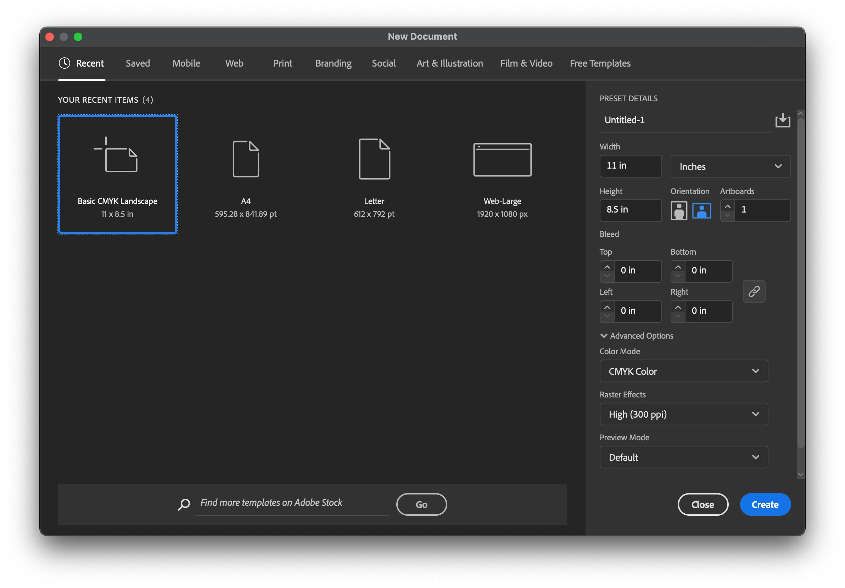Increase the top bleed value with the up arrow

(607, 267)
